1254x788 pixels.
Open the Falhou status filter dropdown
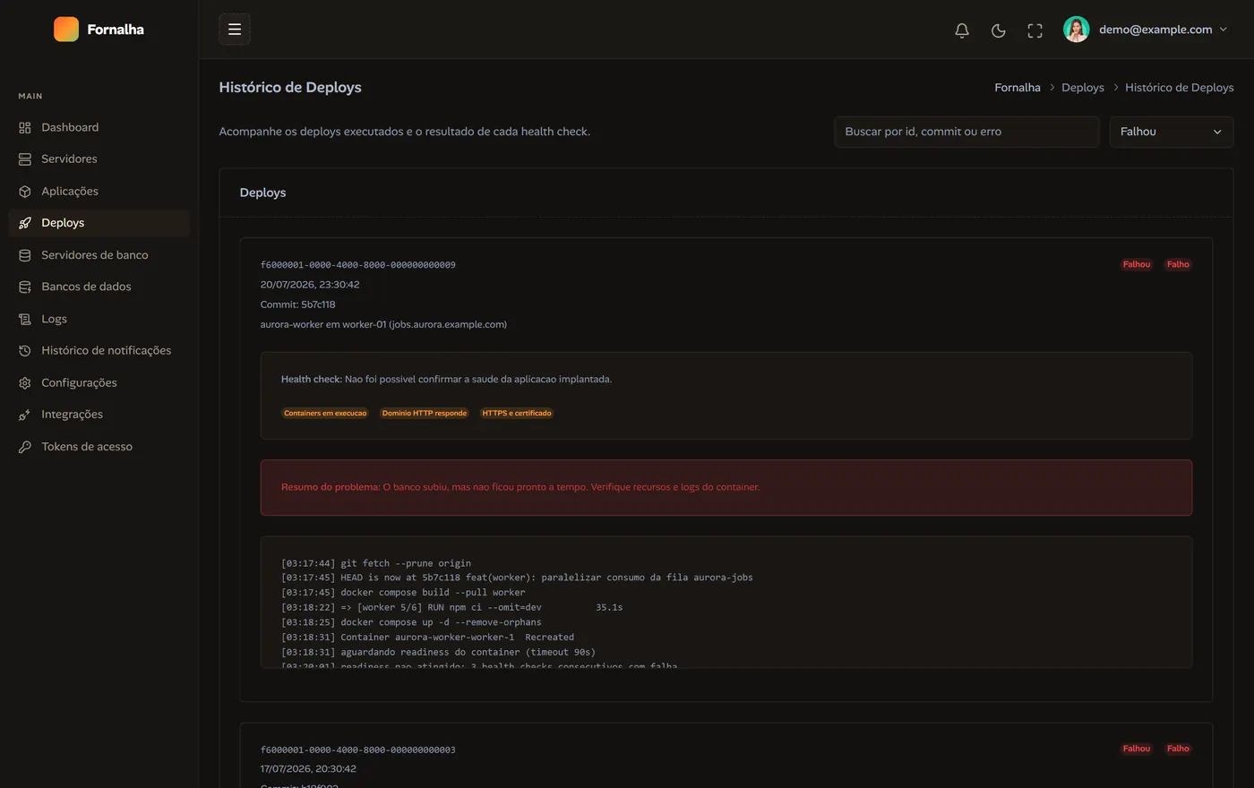[1171, 132]
